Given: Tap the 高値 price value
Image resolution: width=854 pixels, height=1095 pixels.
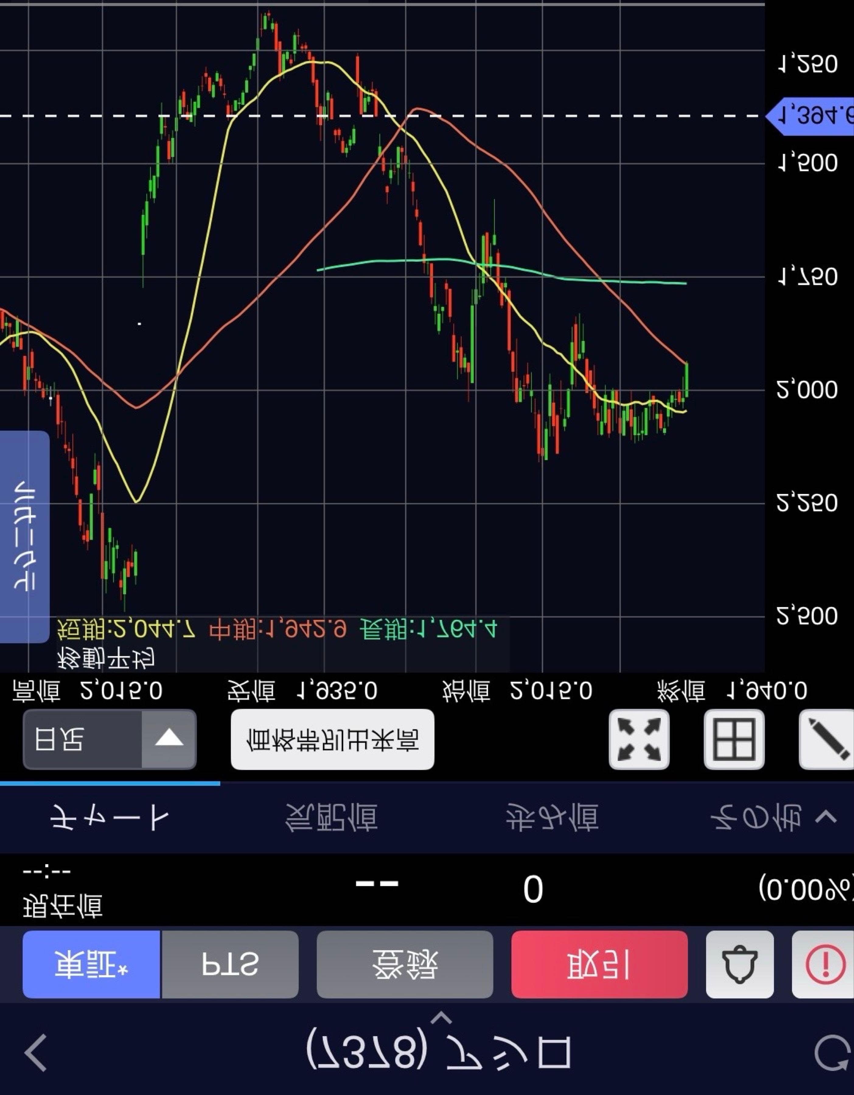Looking at the screenshot, I should [x=121, y=691].
